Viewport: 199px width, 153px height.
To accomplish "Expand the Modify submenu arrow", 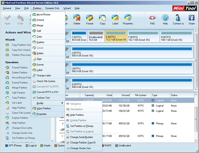I will [62, 103].
